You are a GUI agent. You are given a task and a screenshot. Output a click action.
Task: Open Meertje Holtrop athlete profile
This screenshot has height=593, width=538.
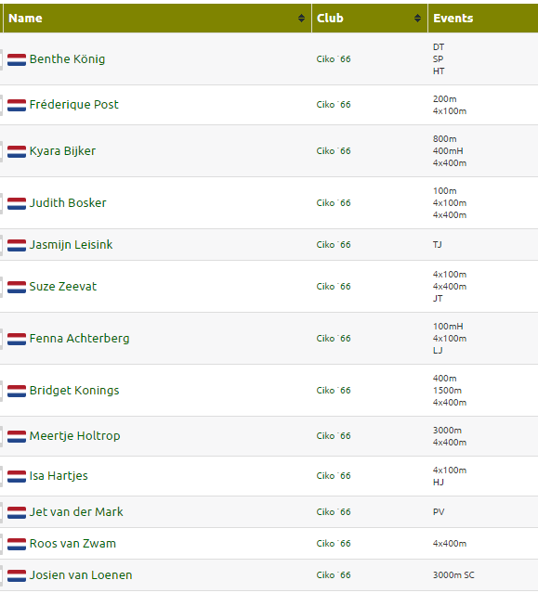pos(75,436)
